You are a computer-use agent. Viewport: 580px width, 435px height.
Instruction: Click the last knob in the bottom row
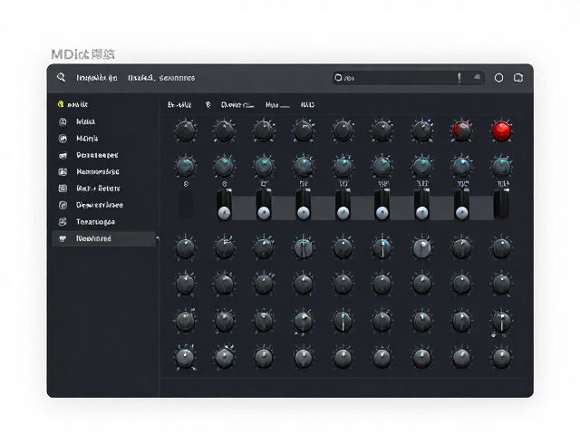(x=501, y=358)
